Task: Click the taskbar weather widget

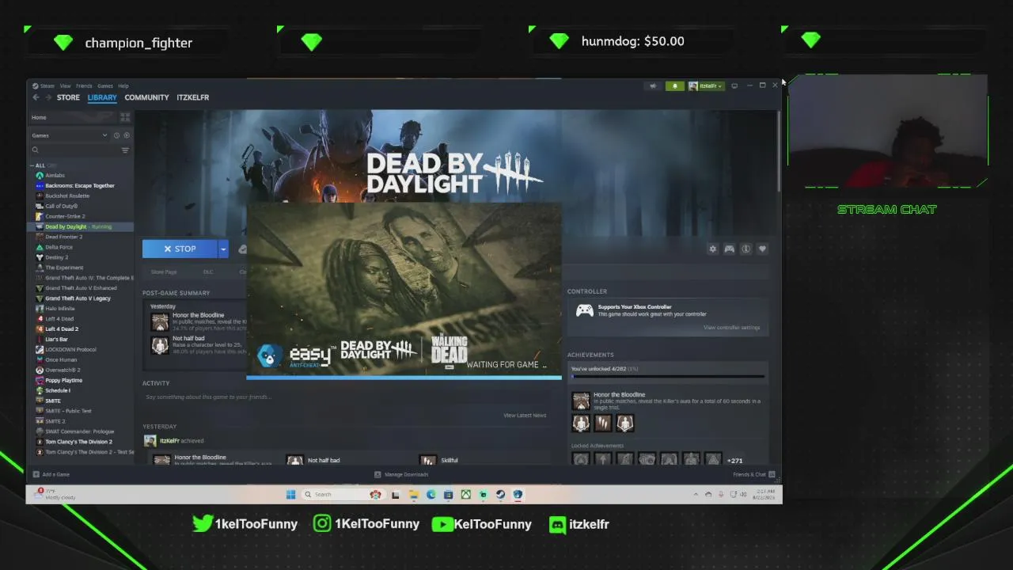Action: coord(55,494)
